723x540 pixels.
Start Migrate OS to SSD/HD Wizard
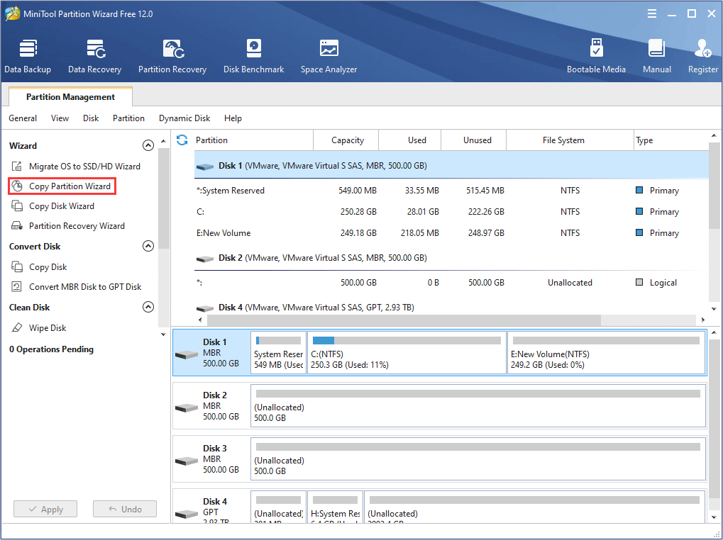(x=84, y=167)
